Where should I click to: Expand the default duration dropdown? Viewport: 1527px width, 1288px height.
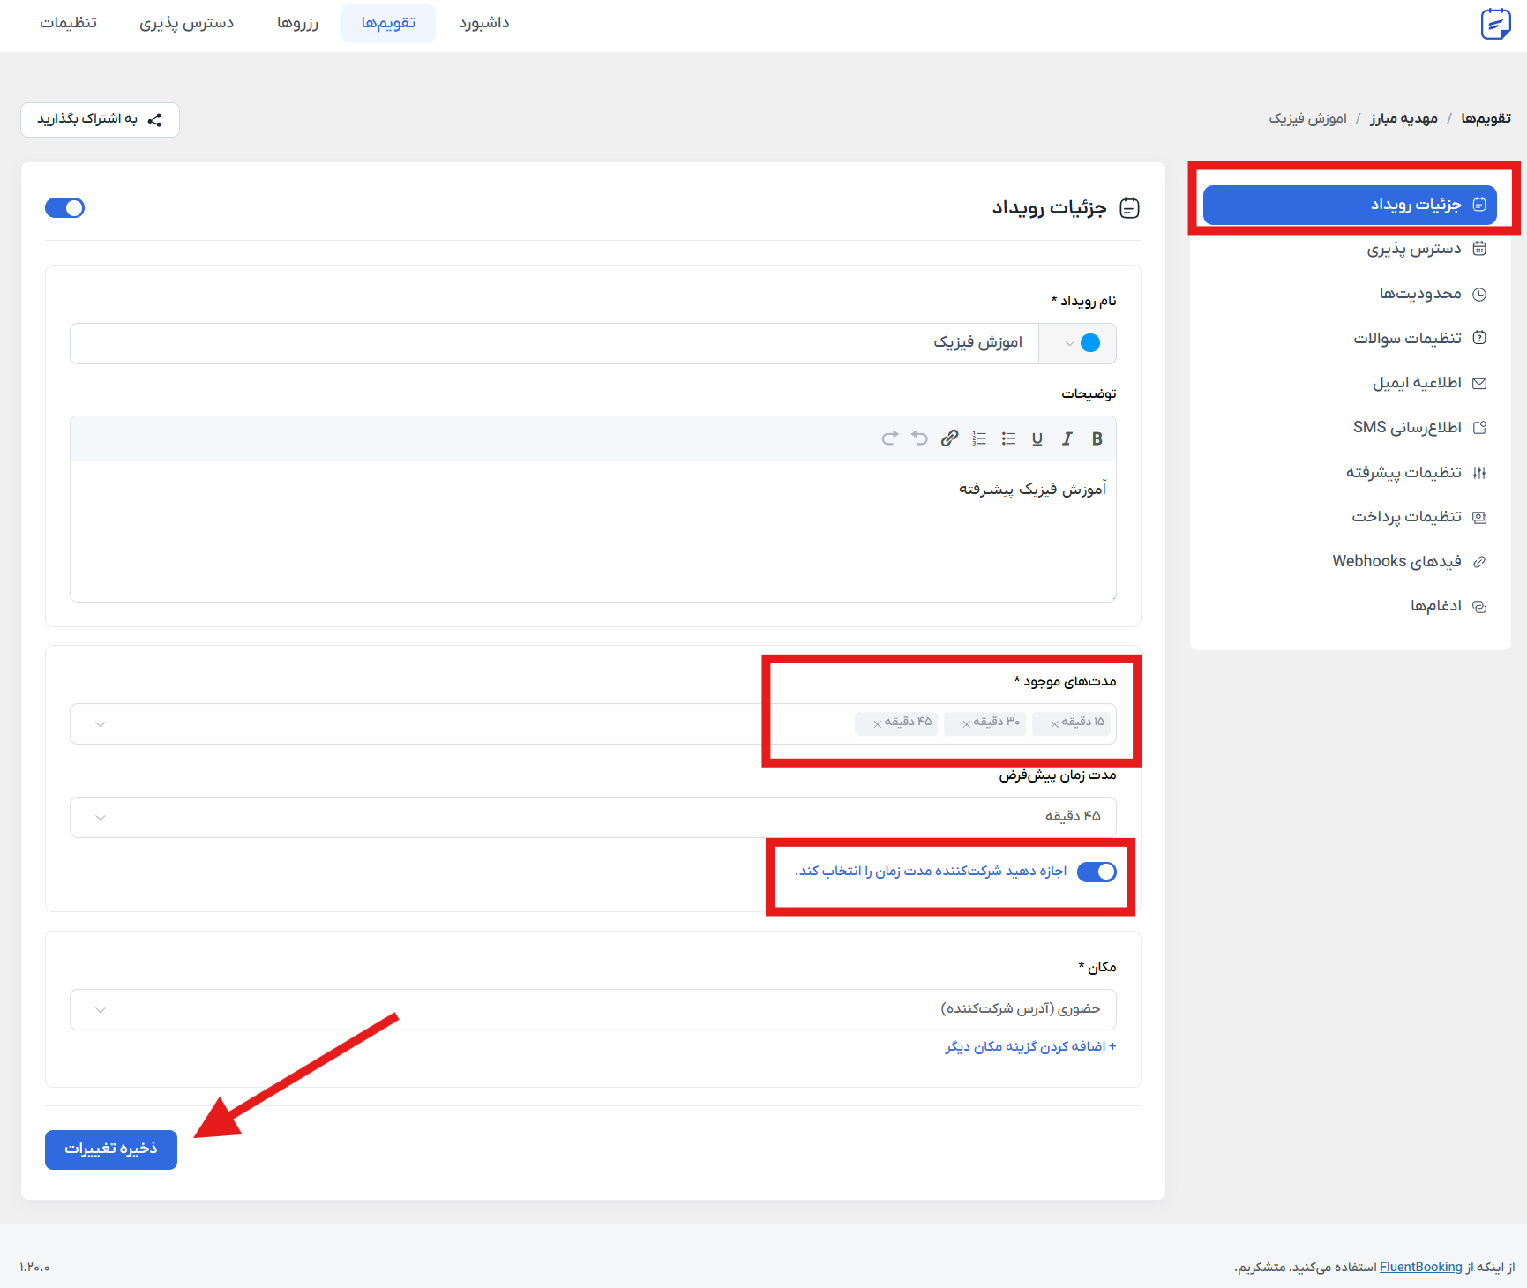(x=101, y=818)
